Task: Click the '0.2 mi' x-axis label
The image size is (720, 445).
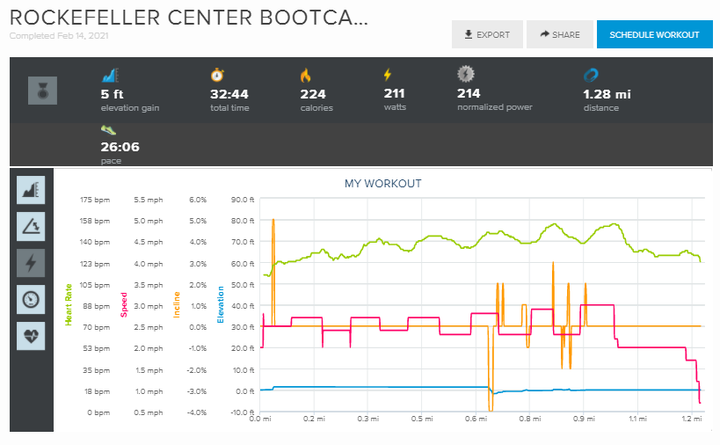Action: 314,419
